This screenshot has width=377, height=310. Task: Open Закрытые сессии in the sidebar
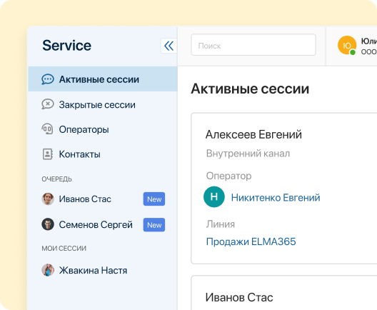point(103,104)
